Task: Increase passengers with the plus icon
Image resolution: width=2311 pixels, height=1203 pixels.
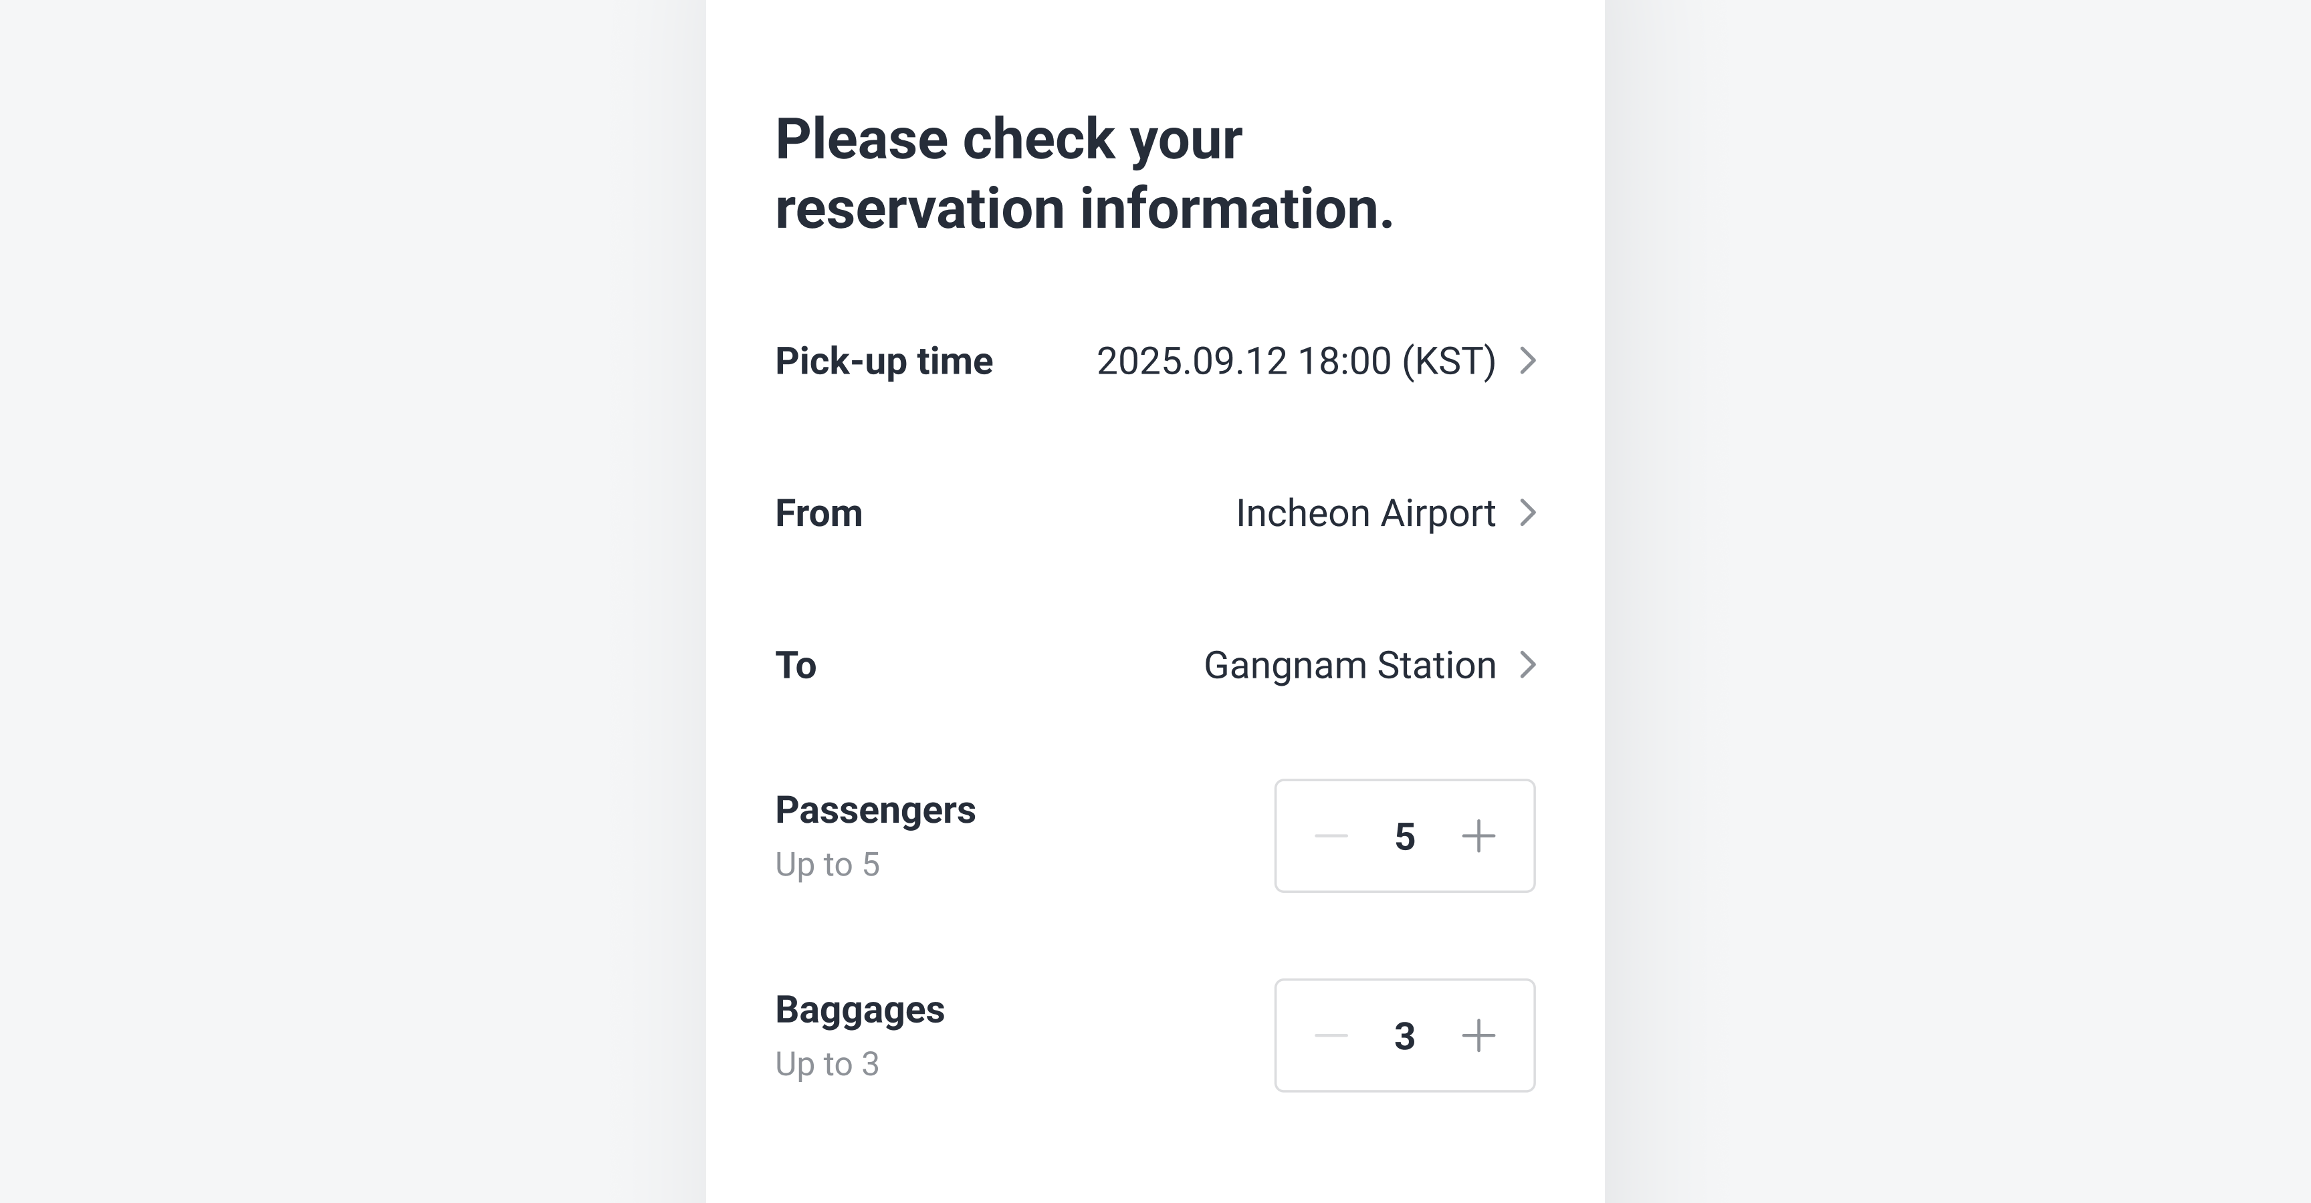Action: pos(1478,836)
